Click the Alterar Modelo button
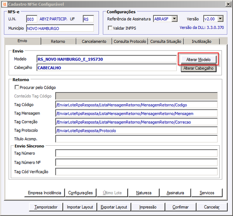The image size is (233, 216). pos(198,59)
